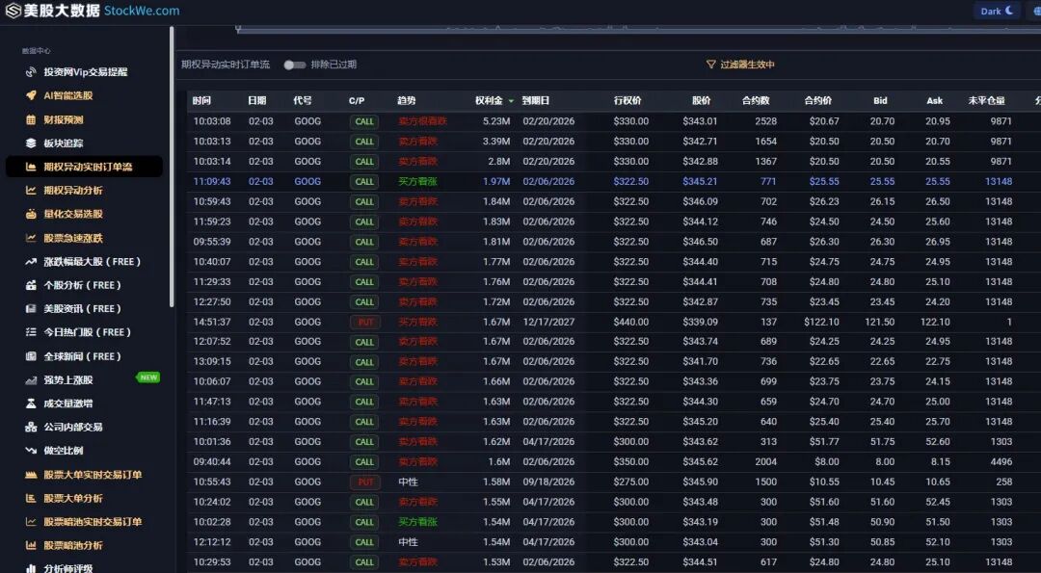Click the line-chart icon for 期权异动分析
1041x573 pixels.
click(x=31, y=191)
